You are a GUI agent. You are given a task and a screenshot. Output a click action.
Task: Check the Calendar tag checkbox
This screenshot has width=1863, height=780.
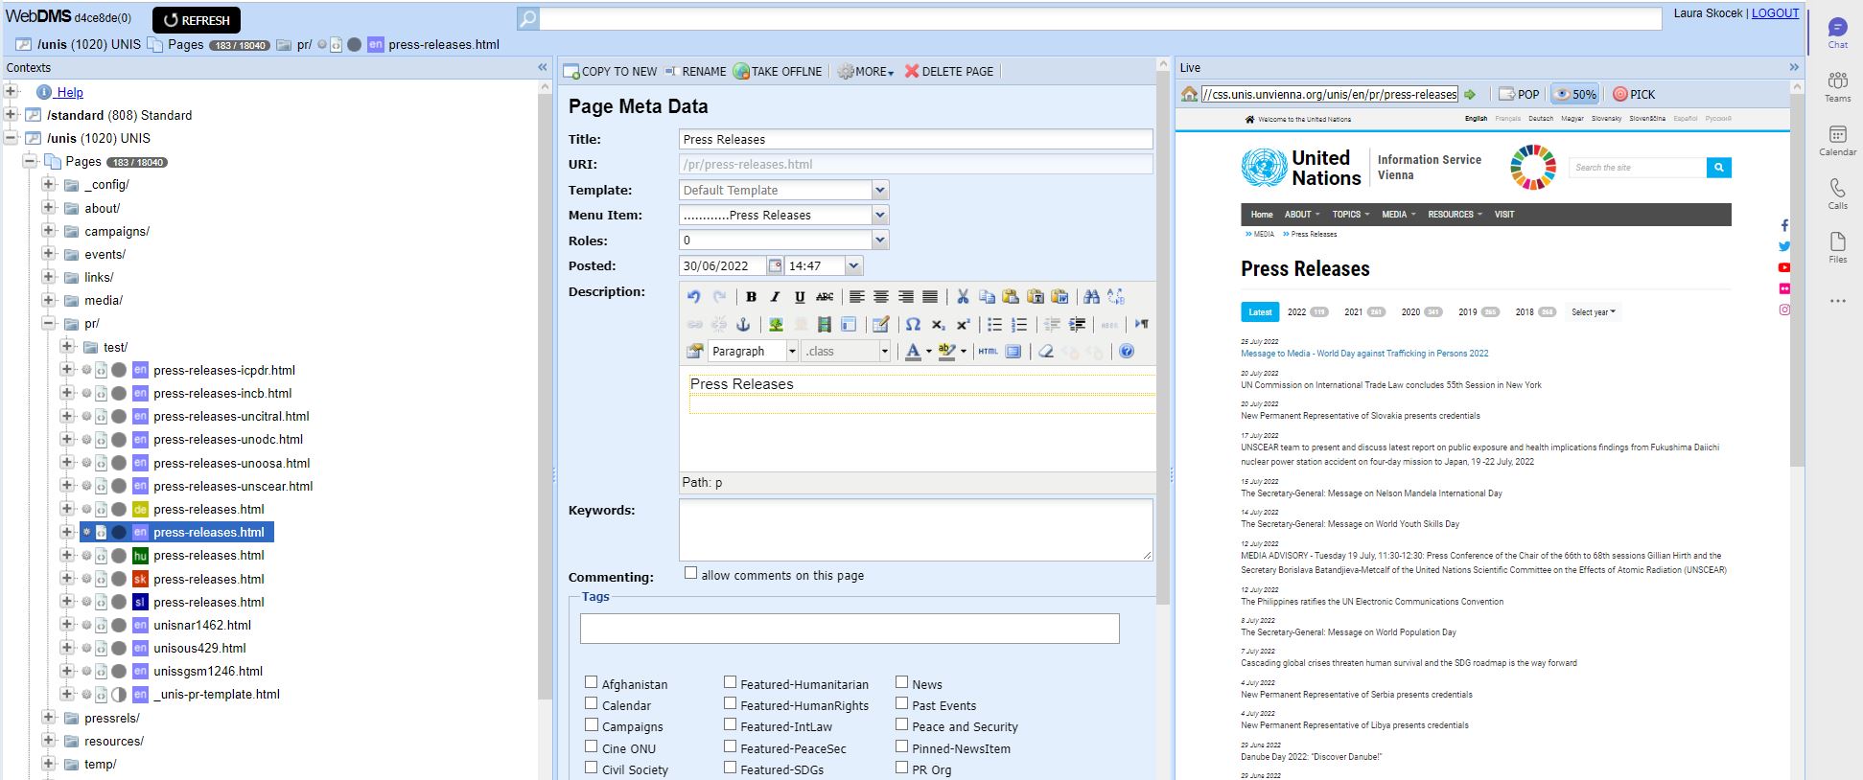tap(592, 703)
